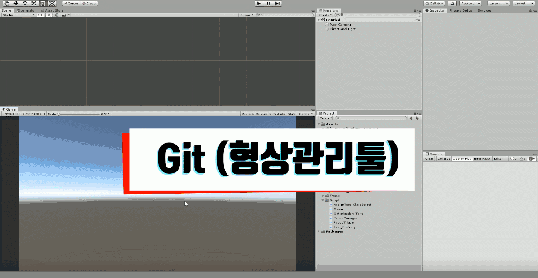
Task: Select Main Camera in Hierarchy
Action: tap(340, 25)
